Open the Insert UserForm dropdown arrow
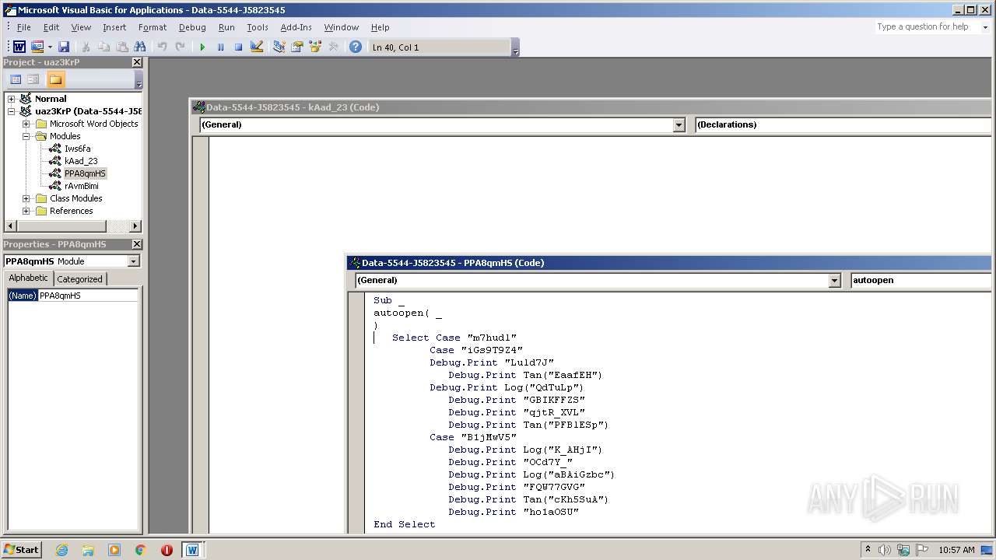Image resolution: width=996 pixels, height=560 pixels. (50, 47)
